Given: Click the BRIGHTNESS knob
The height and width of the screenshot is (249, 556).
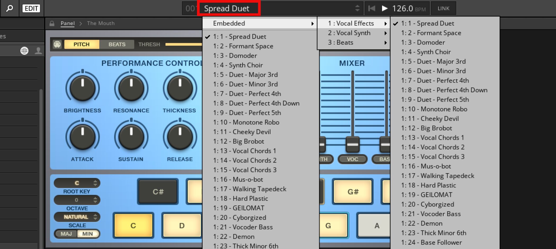Looking at the screenshot, I should [83, 88].
